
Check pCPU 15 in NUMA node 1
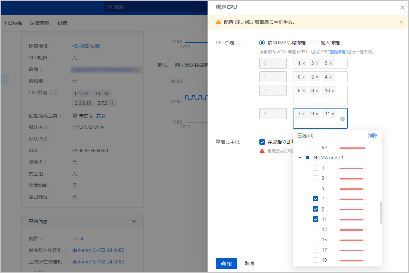click(x=316, y=240)
